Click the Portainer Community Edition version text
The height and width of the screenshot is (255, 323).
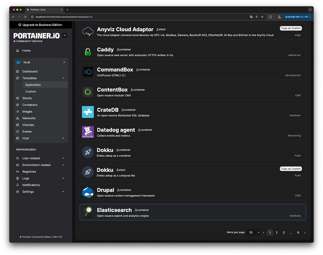pyautogui.click(x=41, y=237)
